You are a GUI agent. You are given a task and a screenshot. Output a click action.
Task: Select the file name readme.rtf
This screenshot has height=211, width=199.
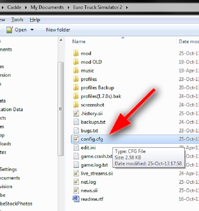tap(92, 199)
